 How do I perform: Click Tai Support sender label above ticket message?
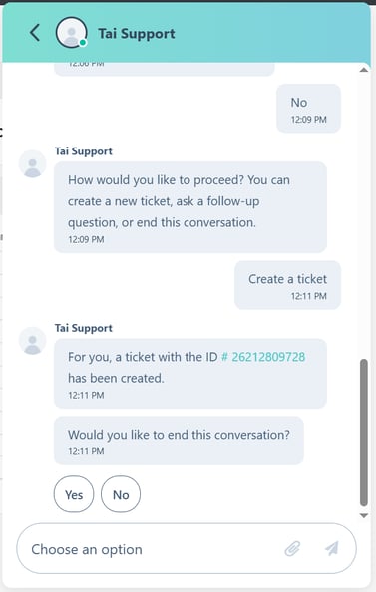pyautogui.click(x=83, y=328)
